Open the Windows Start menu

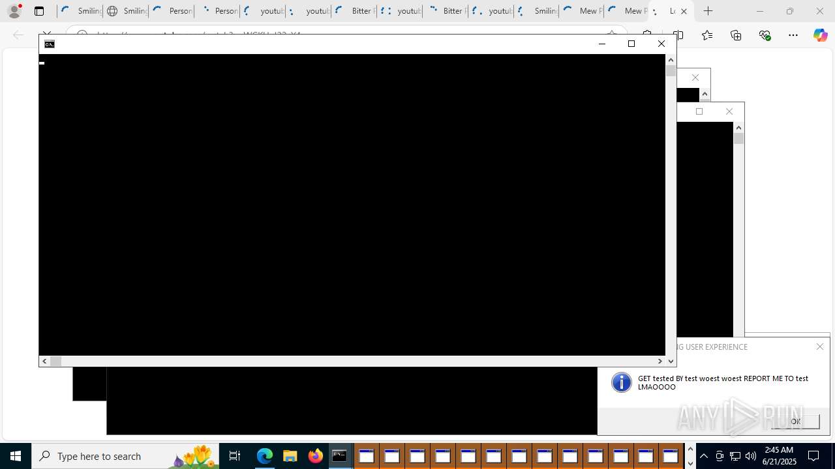pos(16,456)
